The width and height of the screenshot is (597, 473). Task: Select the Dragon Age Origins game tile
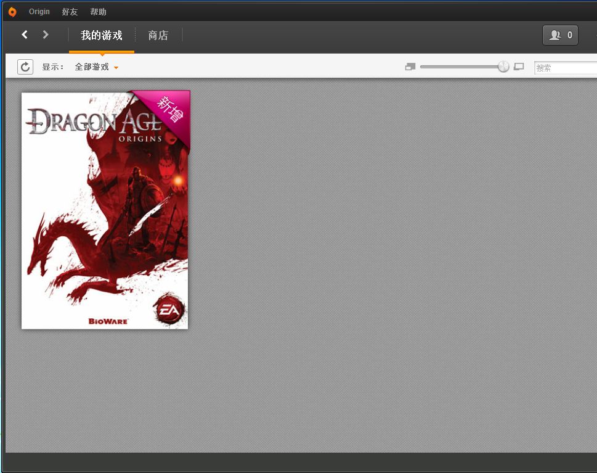[105, 210]
